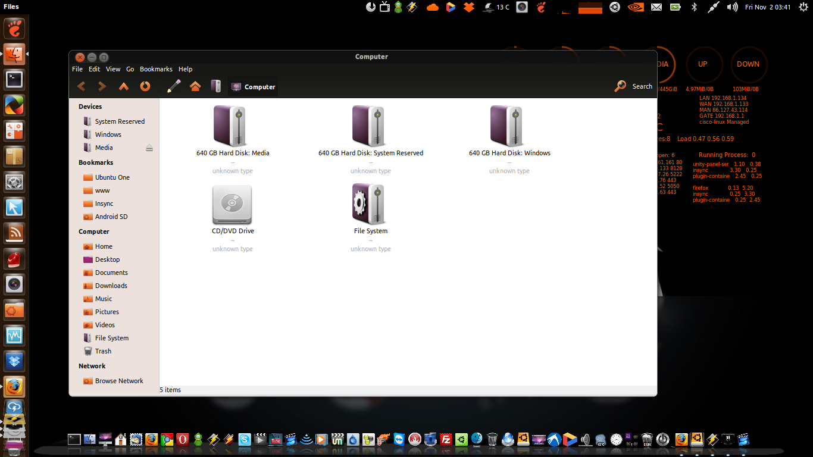Image resolution: width=813 pixels, height=457 pixels.
Task: Click the Ubuntu dash home launcher icon
Action: pos(14,28)
